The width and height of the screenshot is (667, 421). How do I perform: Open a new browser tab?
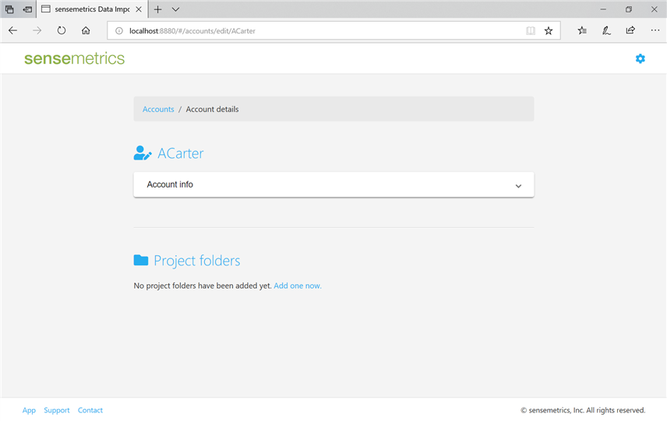157,9
